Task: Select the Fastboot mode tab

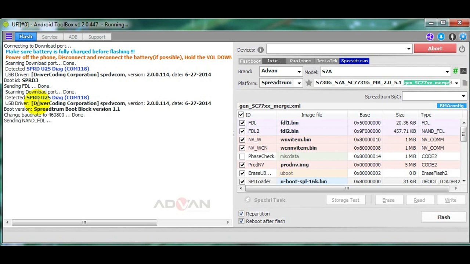Action: pos(250,61)
